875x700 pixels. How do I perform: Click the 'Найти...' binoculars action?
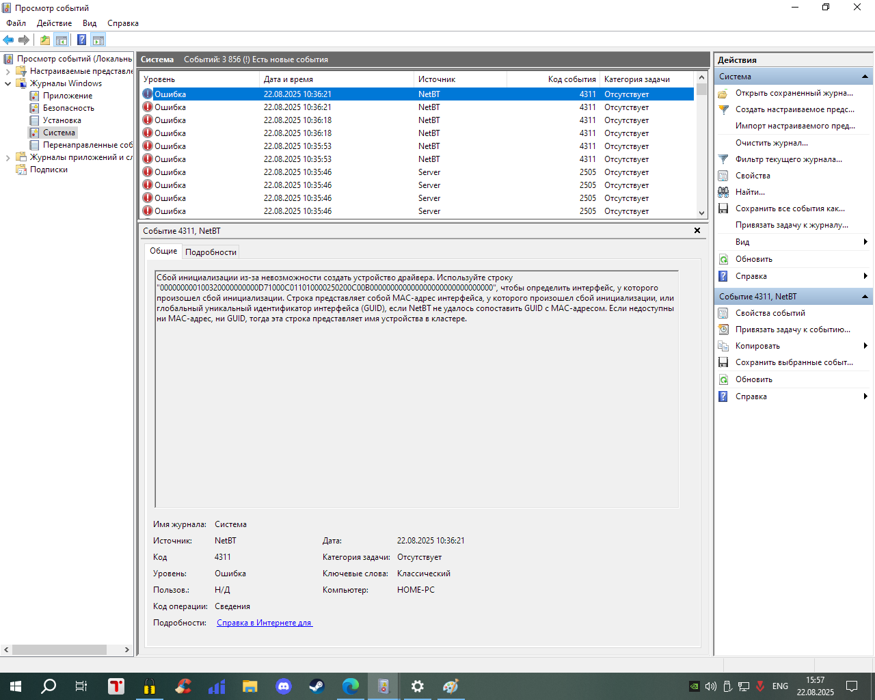tap(750, 192)
